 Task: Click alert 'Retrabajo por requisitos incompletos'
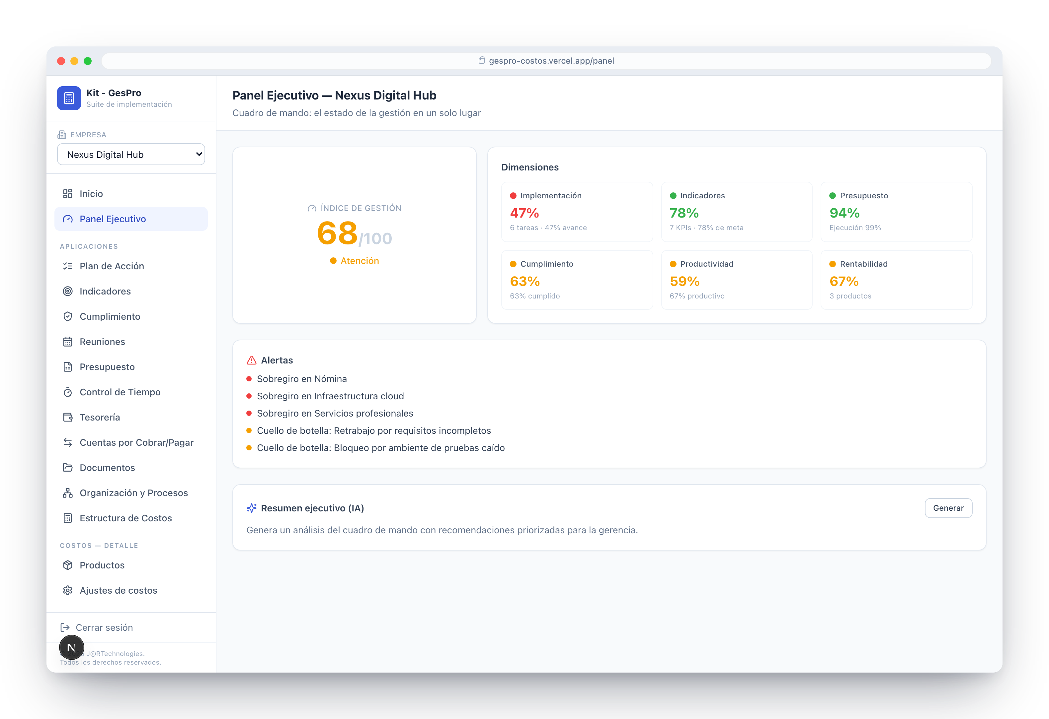click(374, 431)
